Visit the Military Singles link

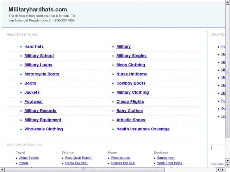(131, 56)
